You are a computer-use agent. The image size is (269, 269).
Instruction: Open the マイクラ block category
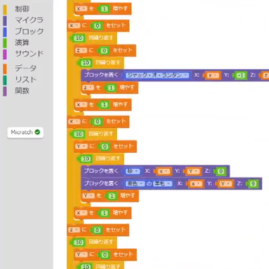[29, 20]
